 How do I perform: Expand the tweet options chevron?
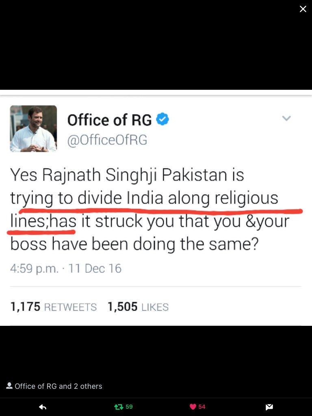tap(286, 118)
